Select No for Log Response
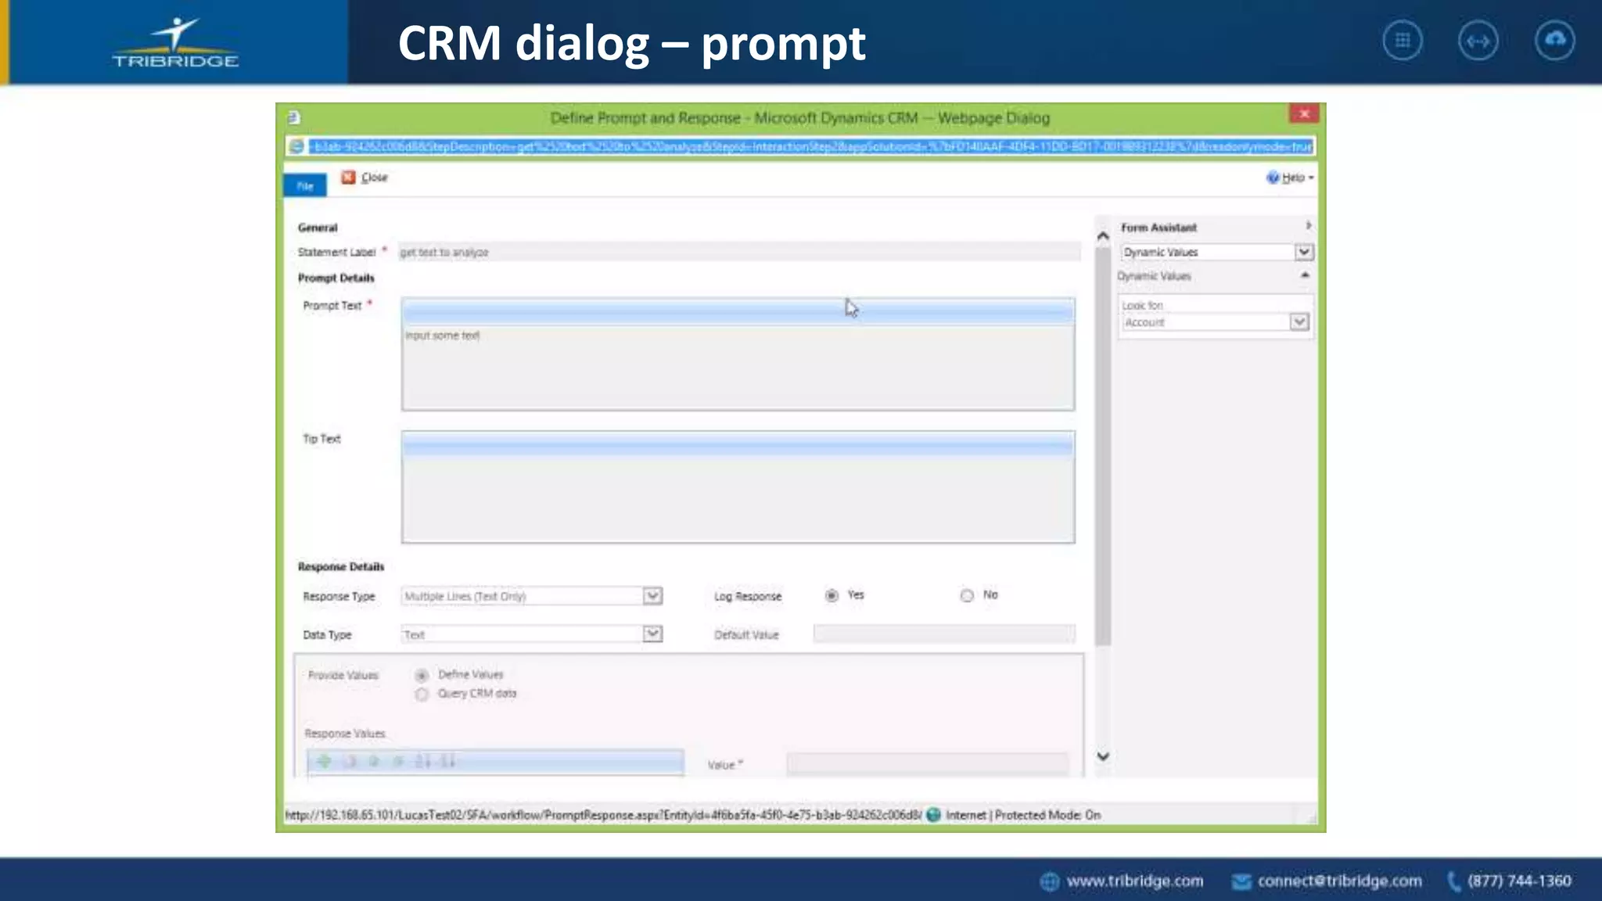This screenshot has width=1602, height=901. 968,595
